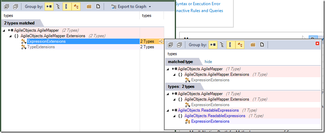This screenshot has height=133, width=325.
Task: Click type icon of blue ExpressionExtensions in popup
Action: [188, 121]
